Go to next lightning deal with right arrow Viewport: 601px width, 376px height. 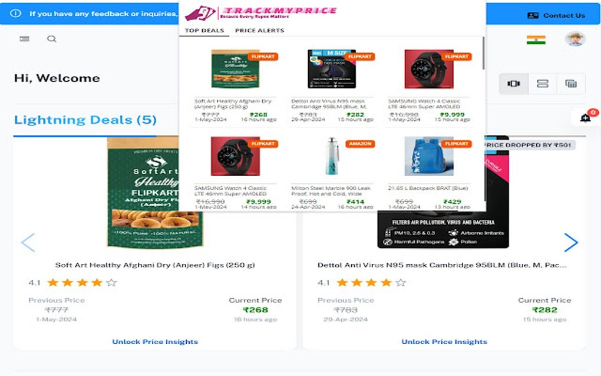tap(571, 242)
